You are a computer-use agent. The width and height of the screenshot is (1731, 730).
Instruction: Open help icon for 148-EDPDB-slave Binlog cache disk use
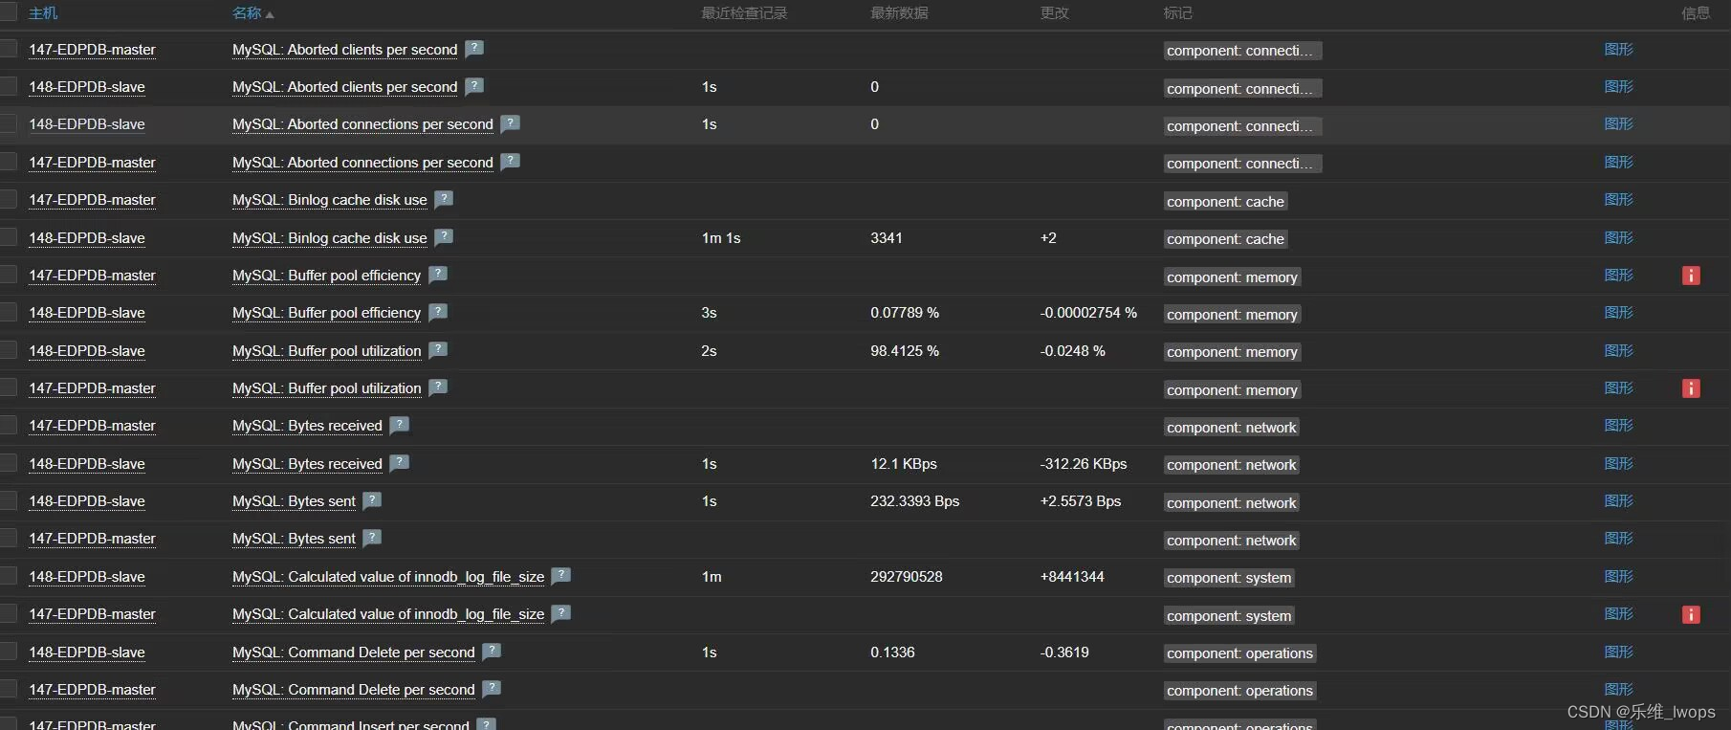[444, 237]
